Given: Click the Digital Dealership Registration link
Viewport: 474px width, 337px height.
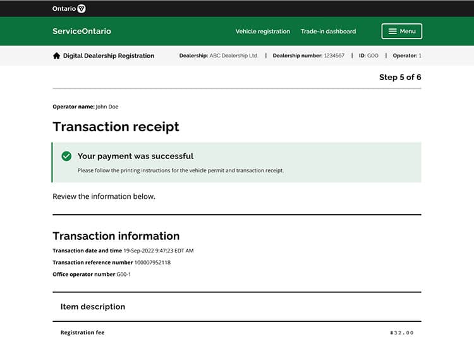Looking at the screenshot, I should (108, 56).
